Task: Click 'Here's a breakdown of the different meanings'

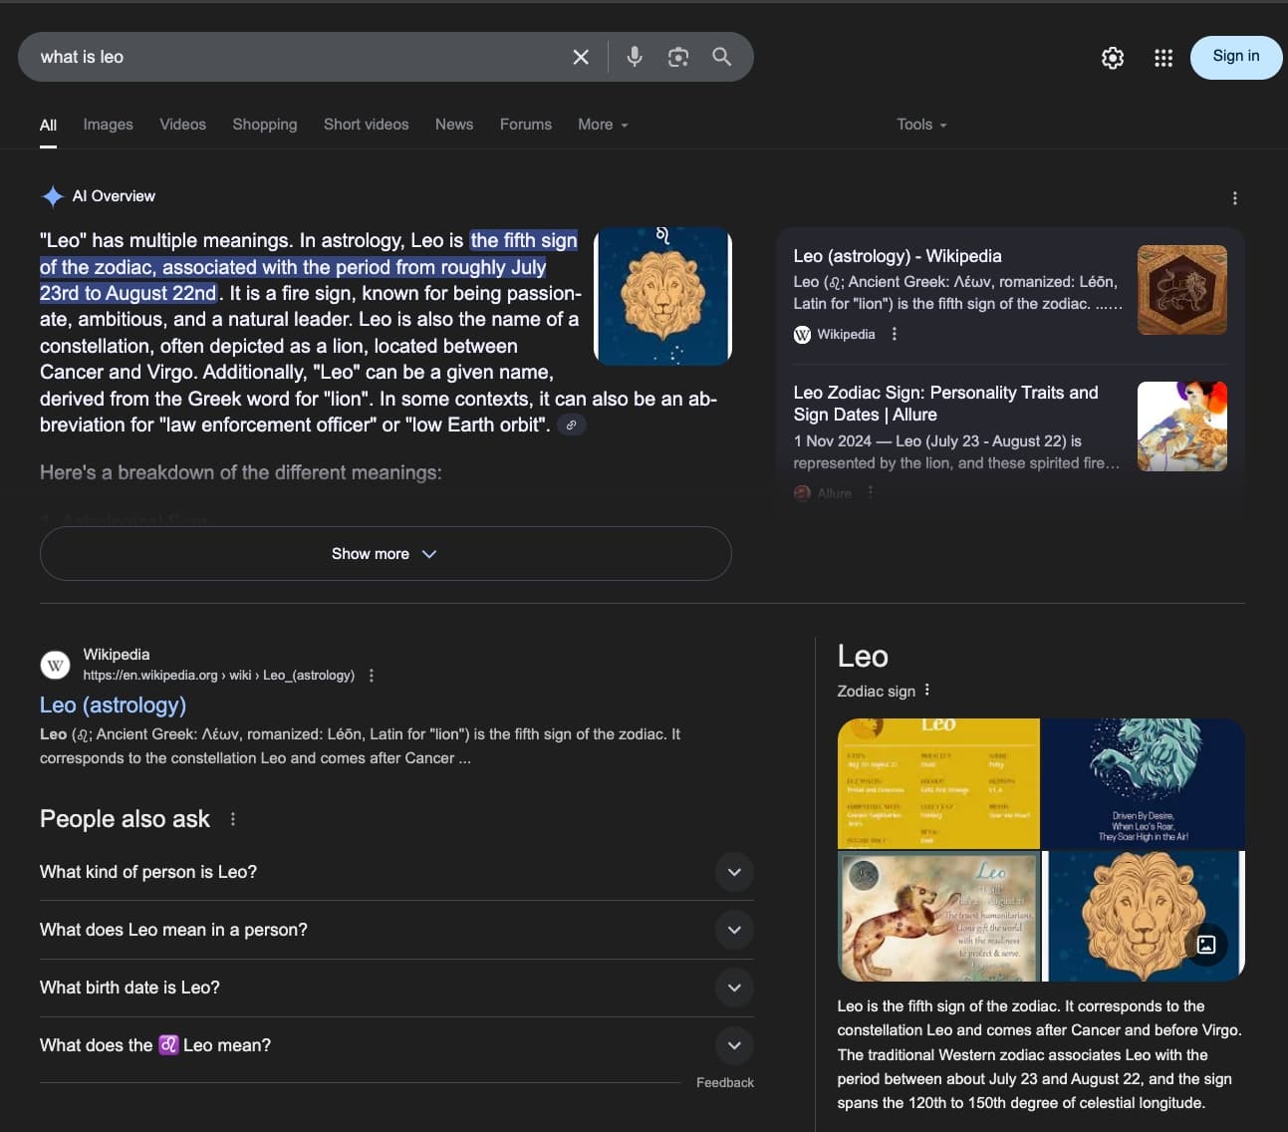Action: click(240, 472)
